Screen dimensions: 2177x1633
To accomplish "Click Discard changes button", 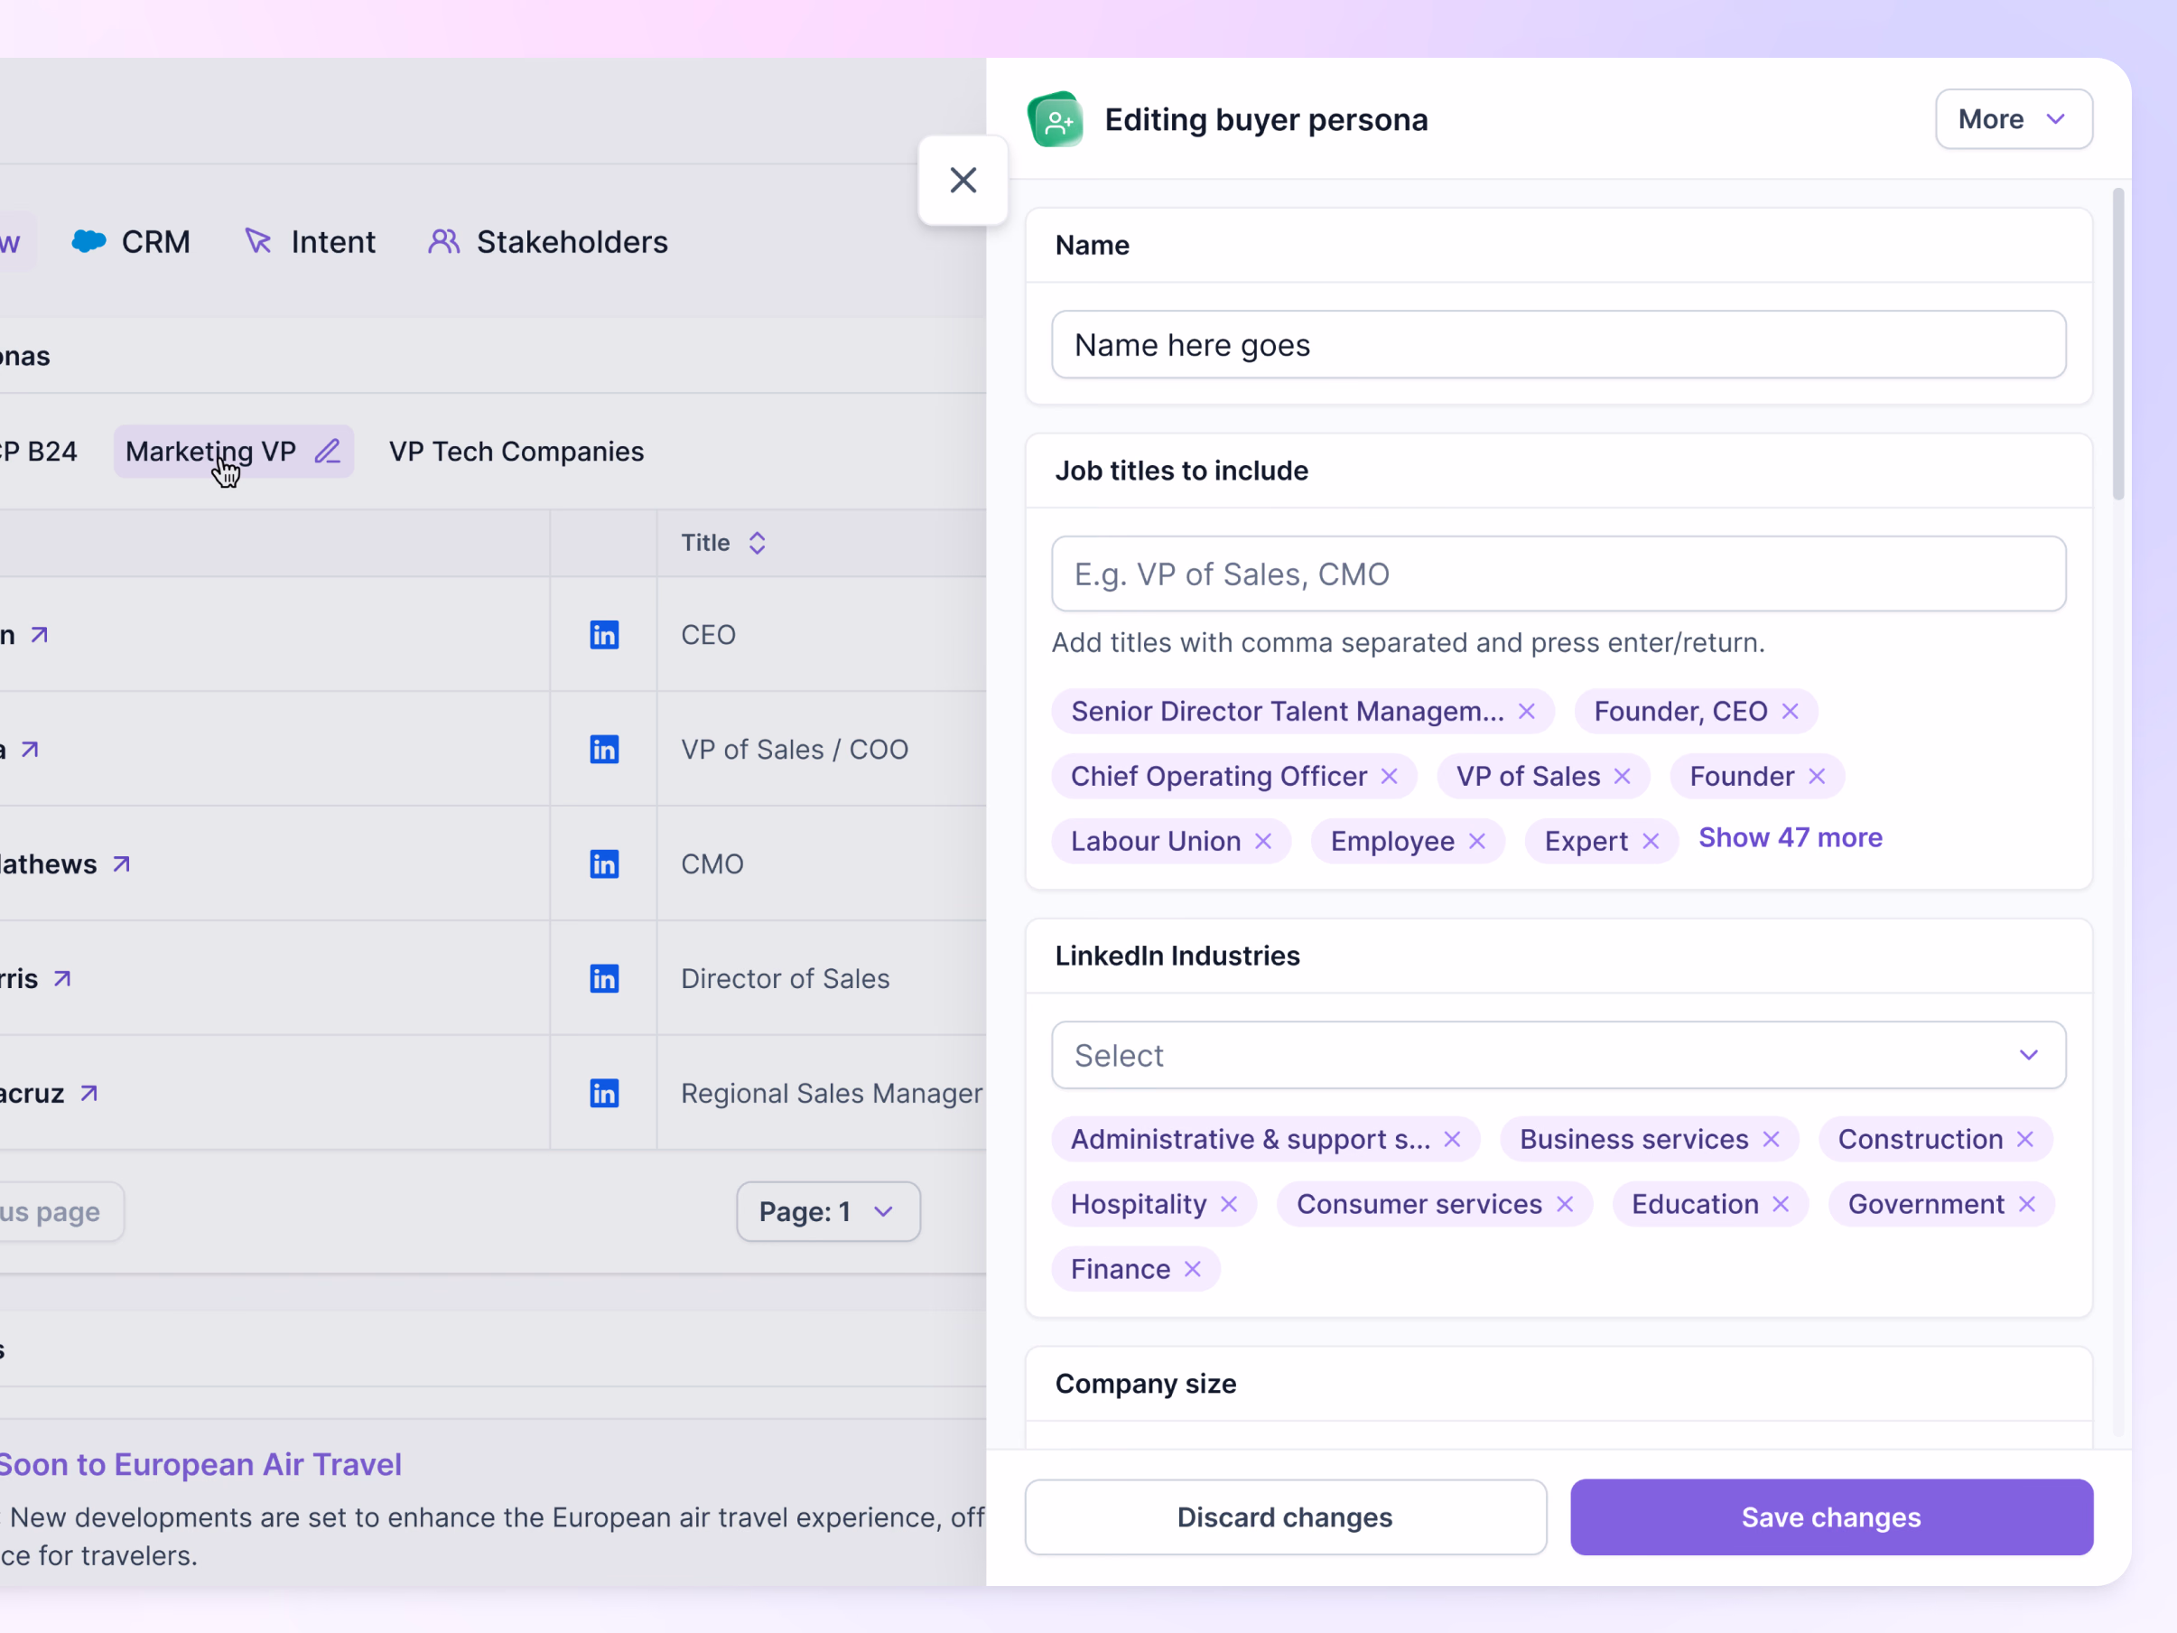I will pos(1285,1516).
